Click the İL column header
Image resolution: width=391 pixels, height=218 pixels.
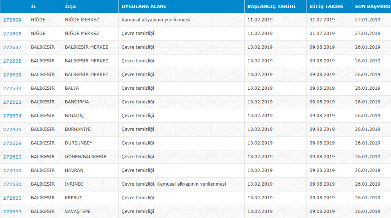tap(33, 6)
